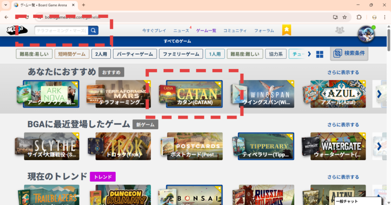Open Chrome three-dot menu
Image resolution: width=391 pixels, height=205 pixels.
[x=385, y=17]
